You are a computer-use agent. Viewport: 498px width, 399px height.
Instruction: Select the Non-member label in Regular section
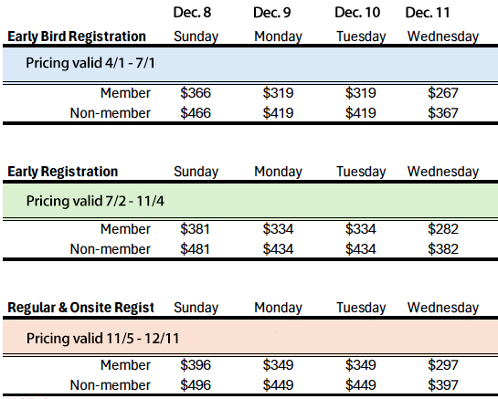[x=111, y=385]
